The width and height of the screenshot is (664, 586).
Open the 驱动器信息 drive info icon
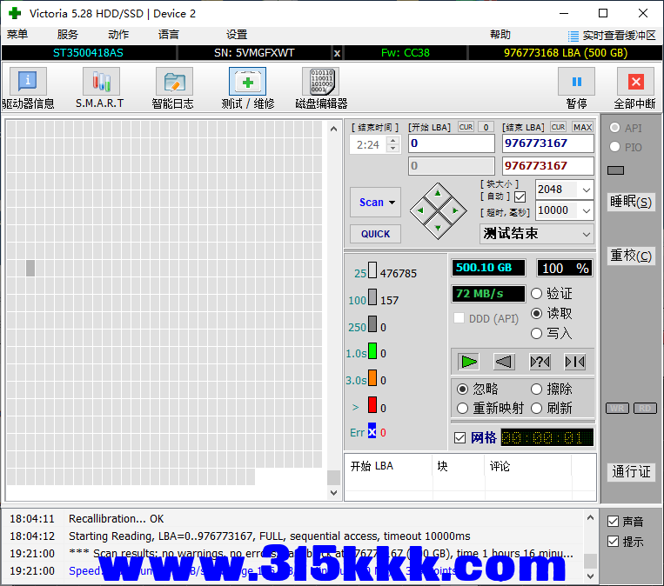pyautogui.click(x=28, y=82)
